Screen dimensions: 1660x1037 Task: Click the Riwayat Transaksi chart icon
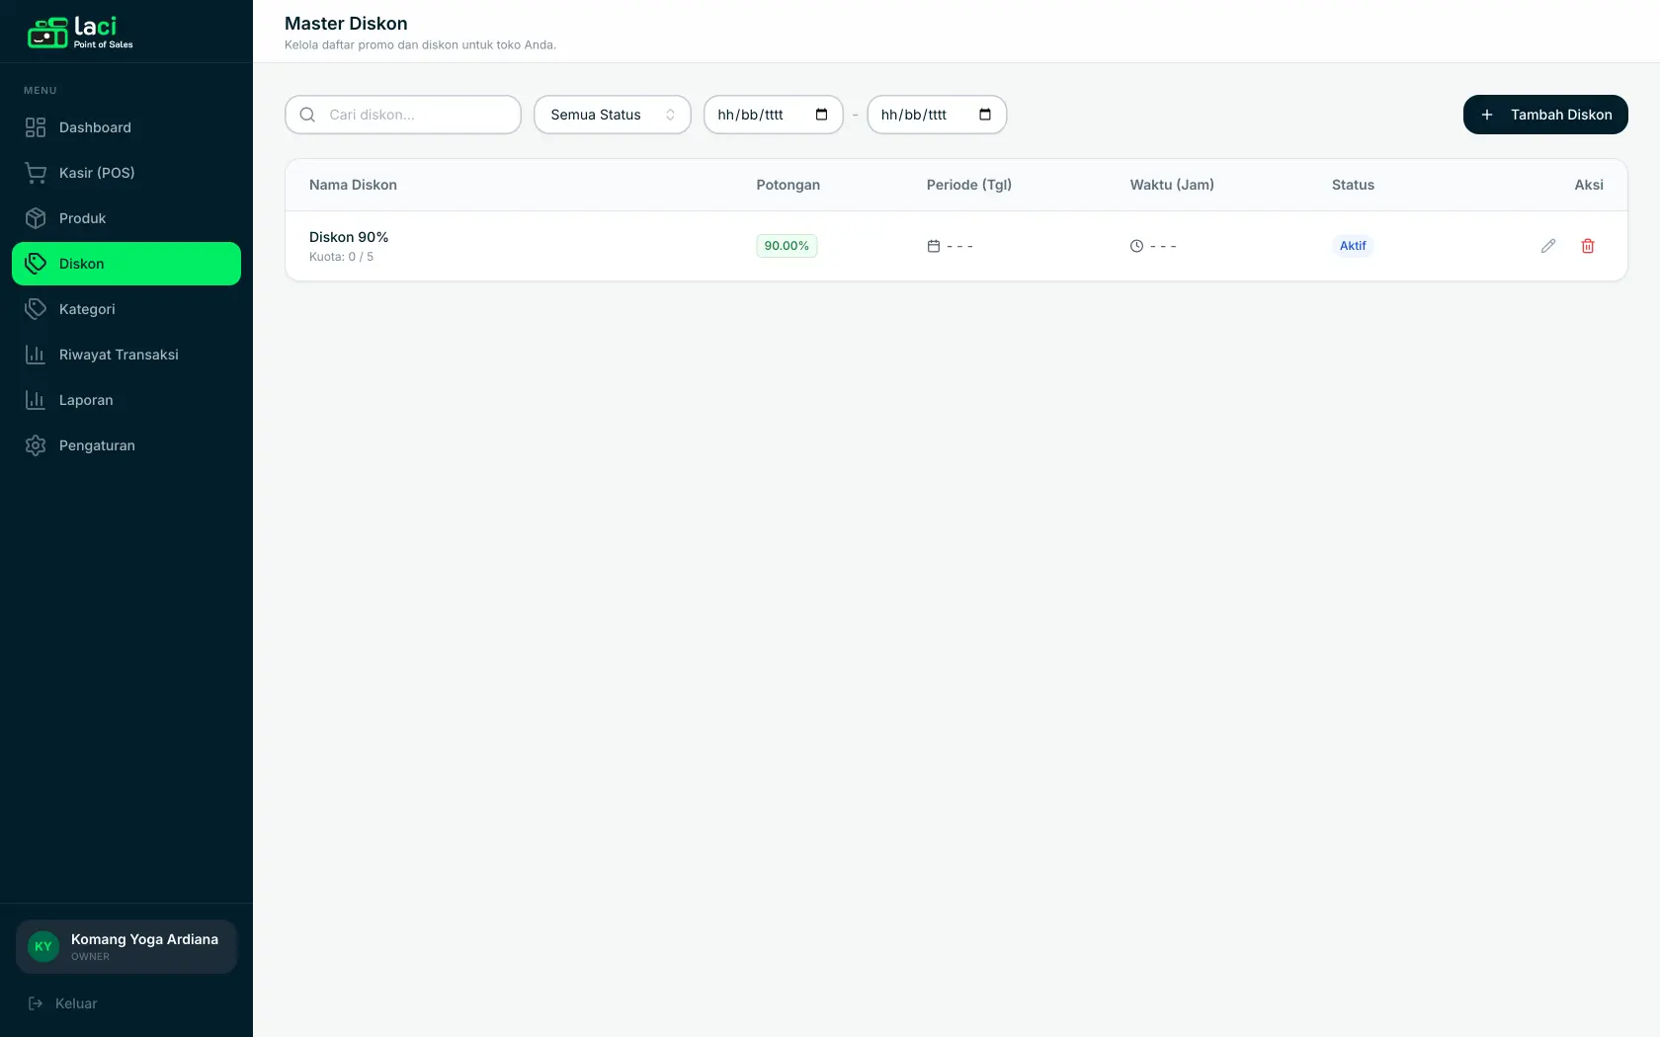point(36,355)
